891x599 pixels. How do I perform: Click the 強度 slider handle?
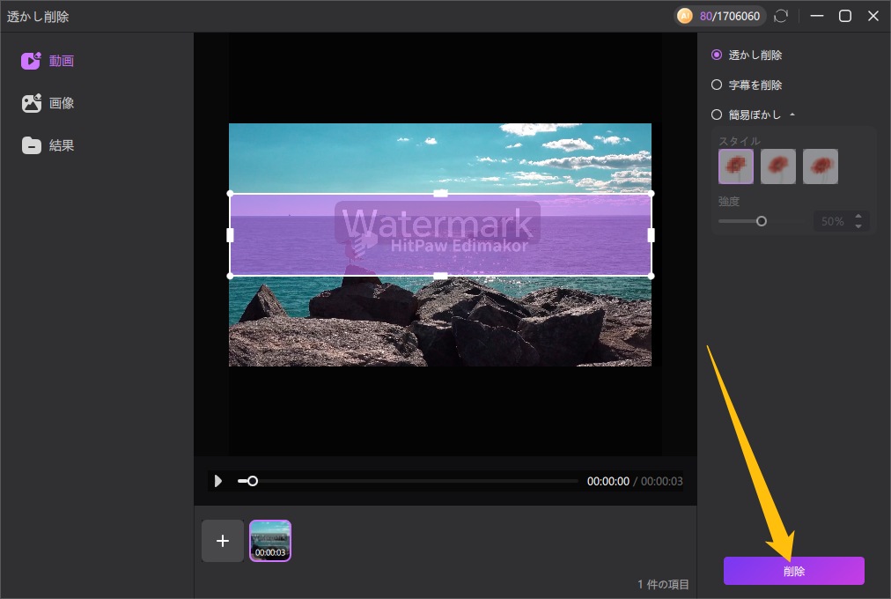[x=762, y=221]
